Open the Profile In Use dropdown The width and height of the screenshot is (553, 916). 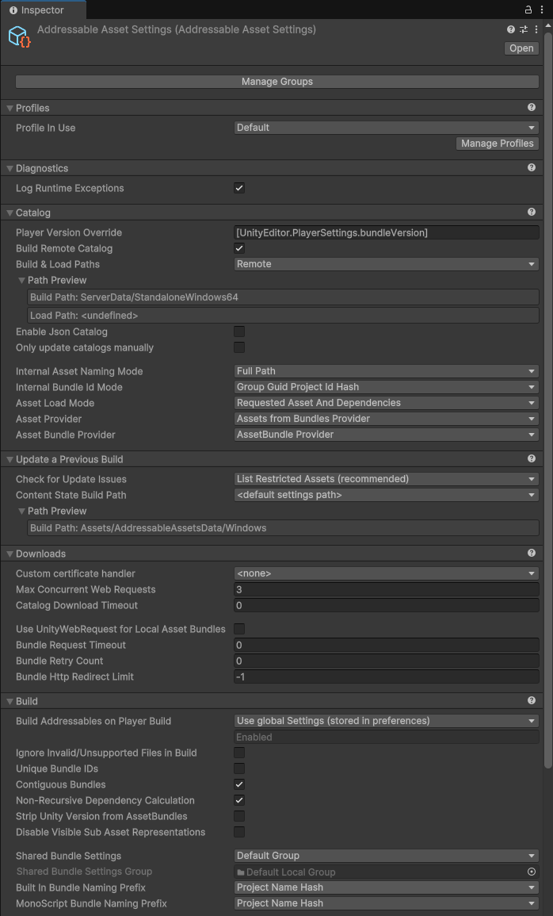[x=386, y=127]
